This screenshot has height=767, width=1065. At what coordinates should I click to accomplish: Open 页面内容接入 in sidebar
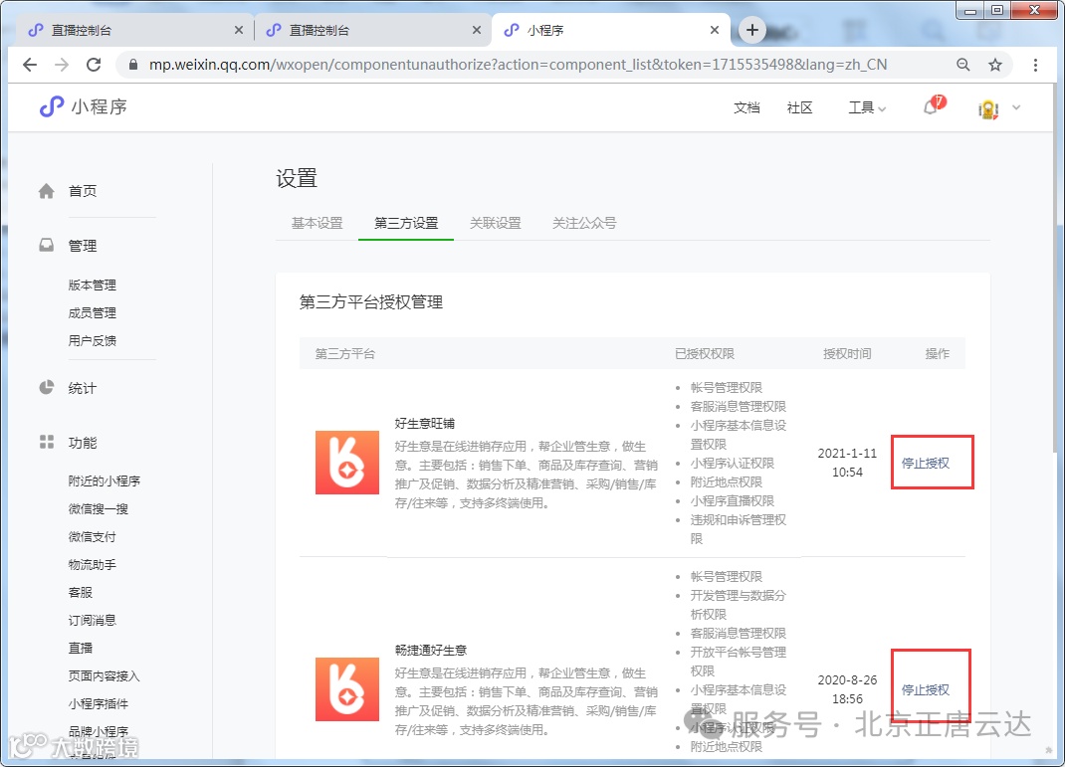pos(104,675)
